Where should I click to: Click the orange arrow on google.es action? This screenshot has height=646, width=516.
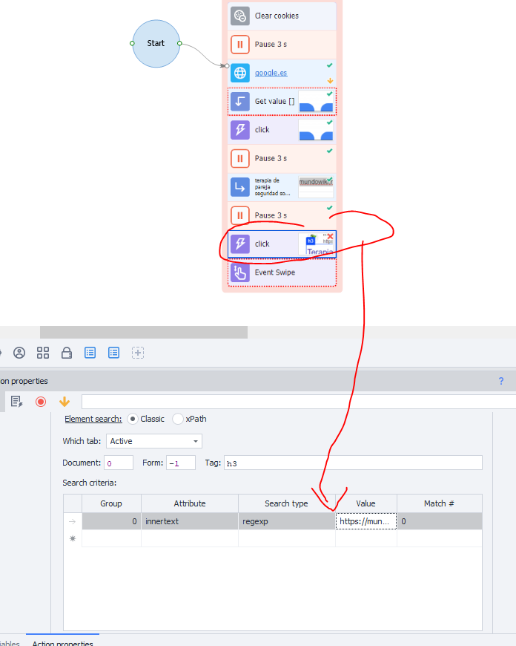coord(330,81)
